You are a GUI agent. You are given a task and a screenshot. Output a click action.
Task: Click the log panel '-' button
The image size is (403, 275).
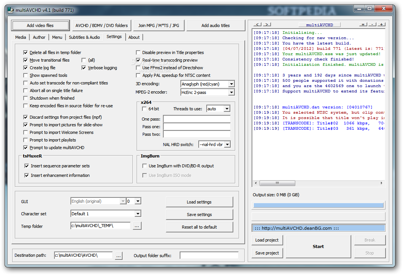click(373, 24)
